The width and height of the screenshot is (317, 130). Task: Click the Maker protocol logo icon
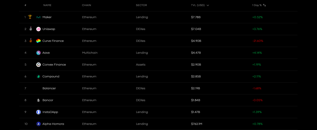38,17
